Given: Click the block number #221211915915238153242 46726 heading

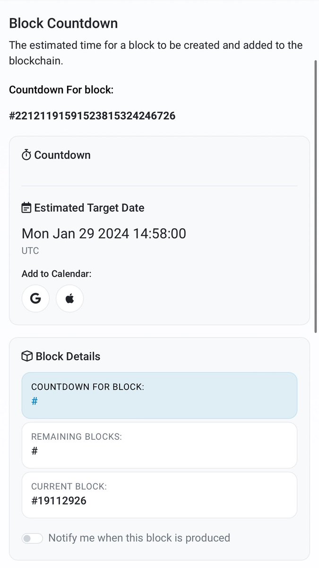Looking at the screenshot, I should pyautogui.click(x=92, y=115).
